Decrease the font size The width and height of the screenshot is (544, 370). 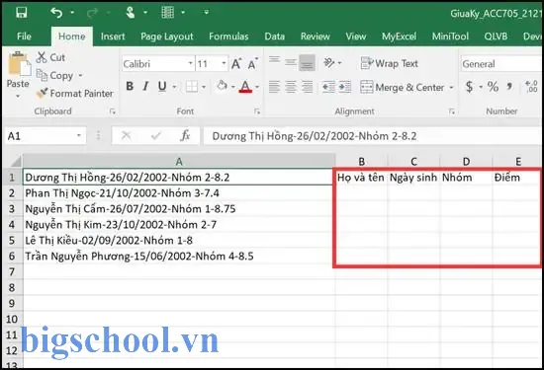(253, 64)
